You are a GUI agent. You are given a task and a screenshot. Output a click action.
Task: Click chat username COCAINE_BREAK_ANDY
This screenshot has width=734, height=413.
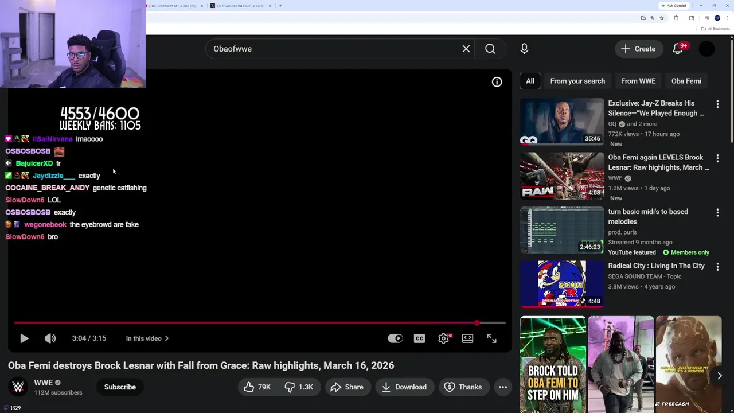click(x=47, y=188)
